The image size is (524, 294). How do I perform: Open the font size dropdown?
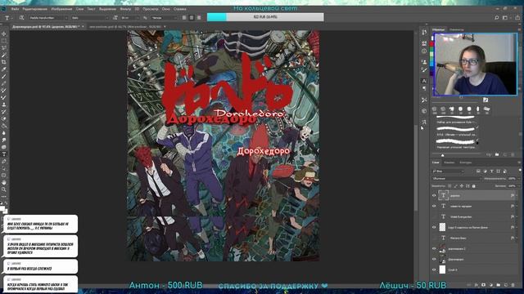[x=129, y=18]
